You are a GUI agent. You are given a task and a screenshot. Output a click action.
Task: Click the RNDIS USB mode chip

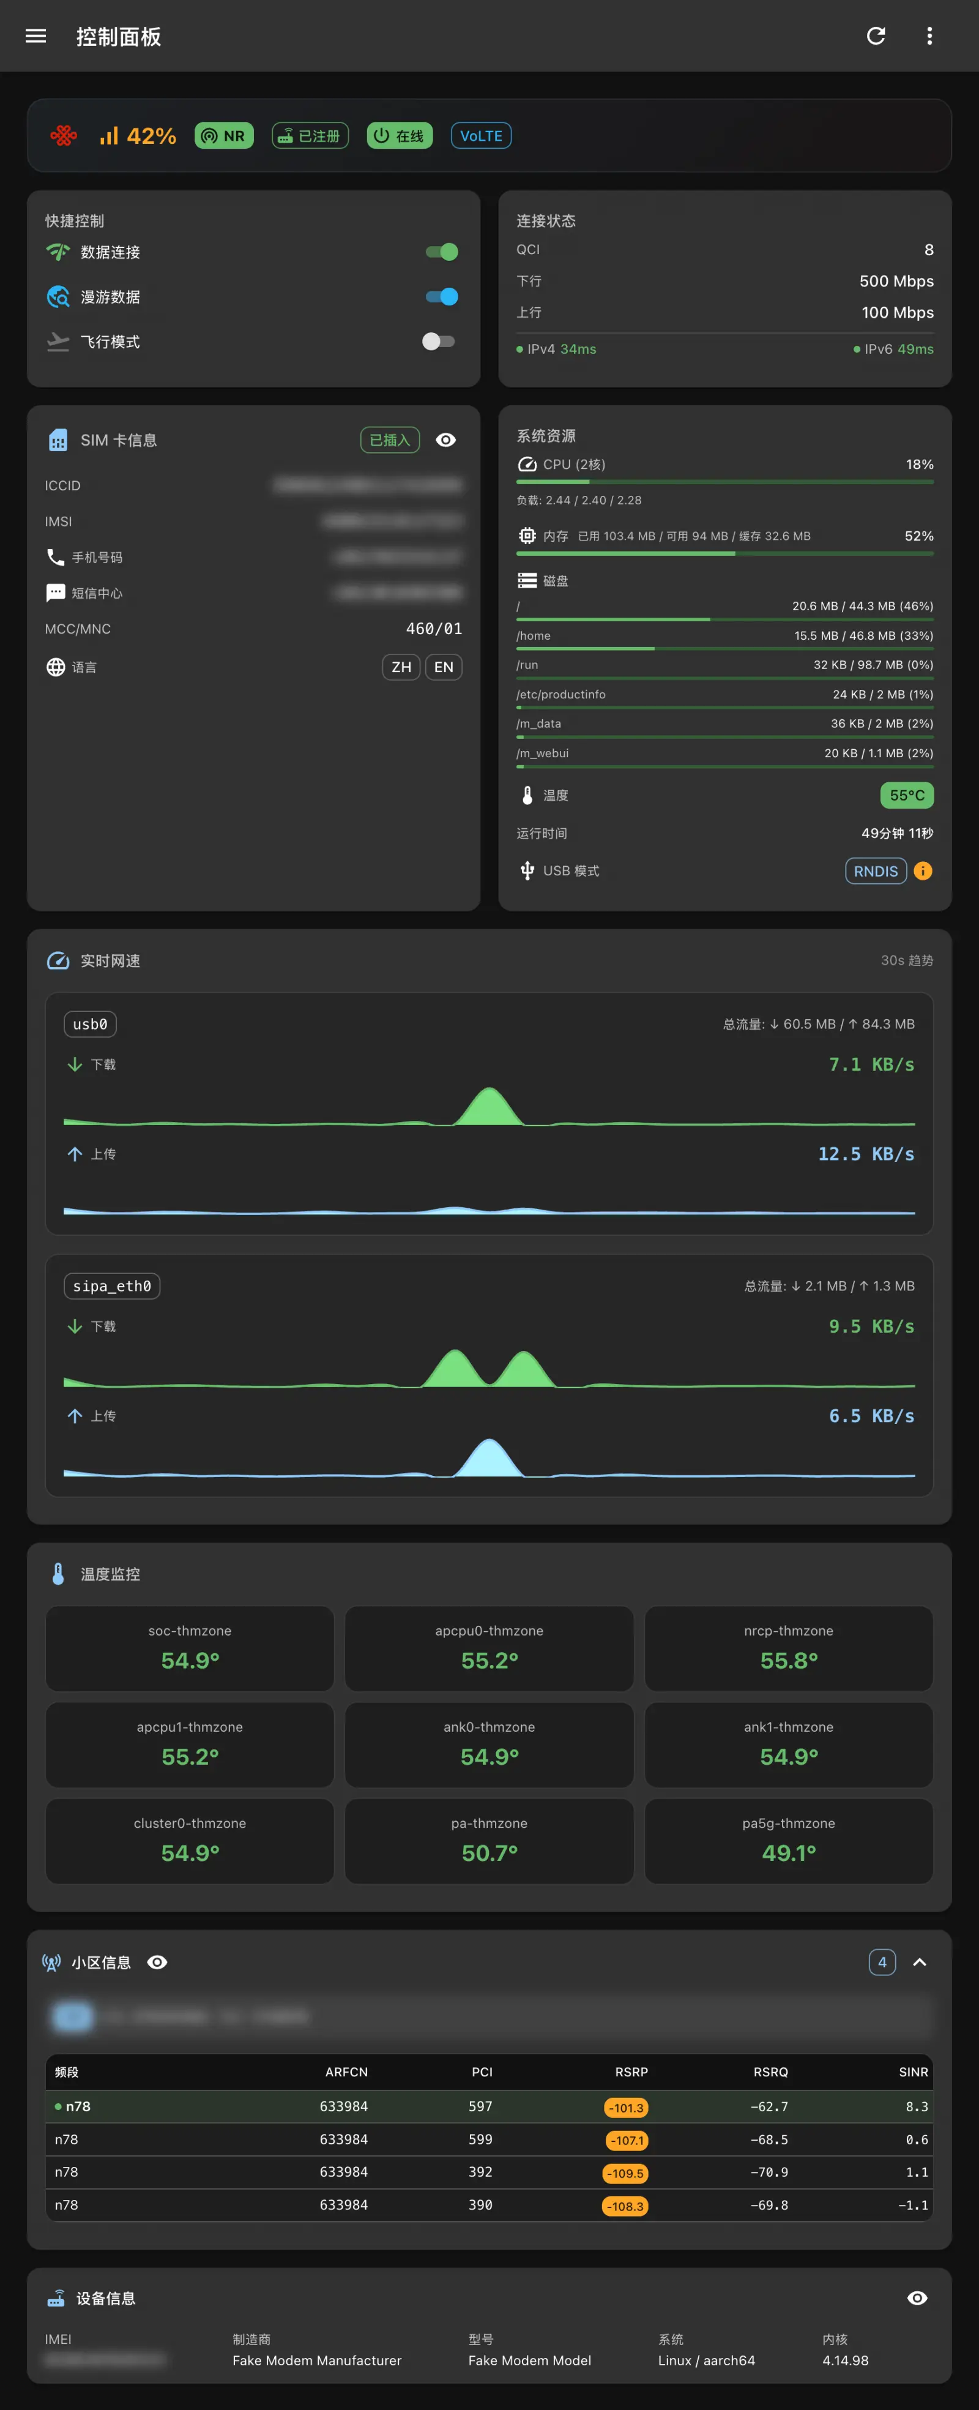[875, 871]
